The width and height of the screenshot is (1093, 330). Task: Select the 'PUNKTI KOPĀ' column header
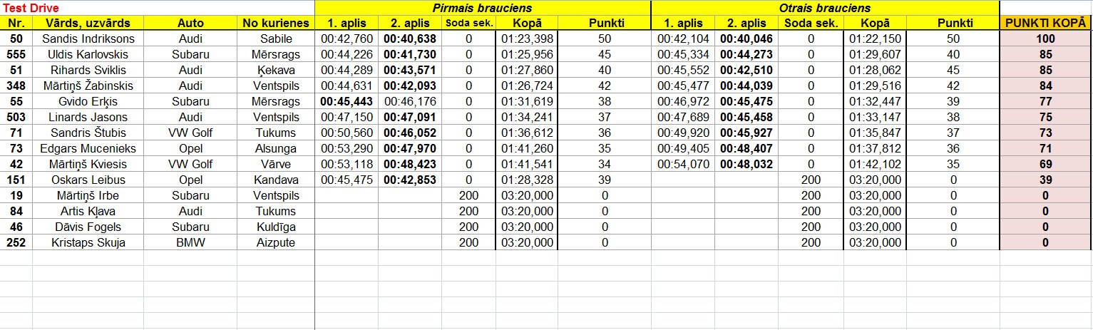pyautogui.click(x=1045, y=23)
